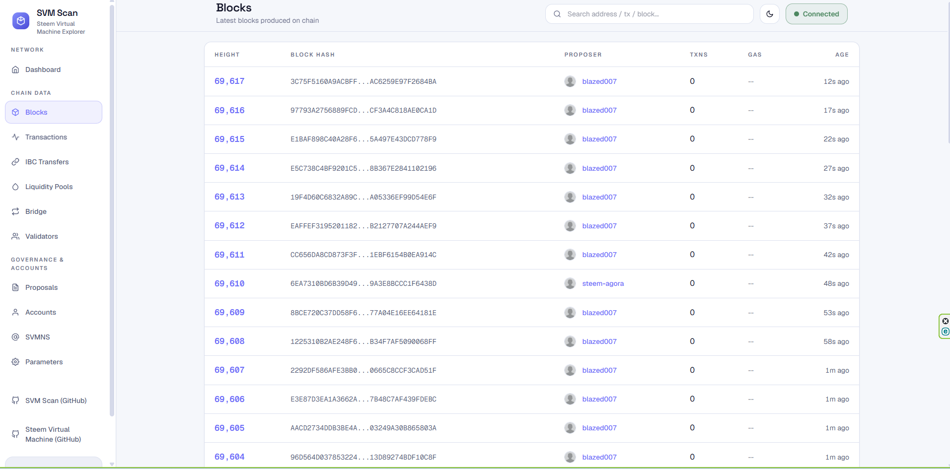Image resolution: width=950 pixels, height=469 pixels.
Task: Click the Transactions activity icon
Action: pyautogui.click(x=15, y=137)
